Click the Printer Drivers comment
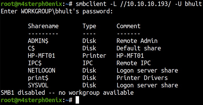Viewport: 203px width, 105px height. [x=142, y=78]
